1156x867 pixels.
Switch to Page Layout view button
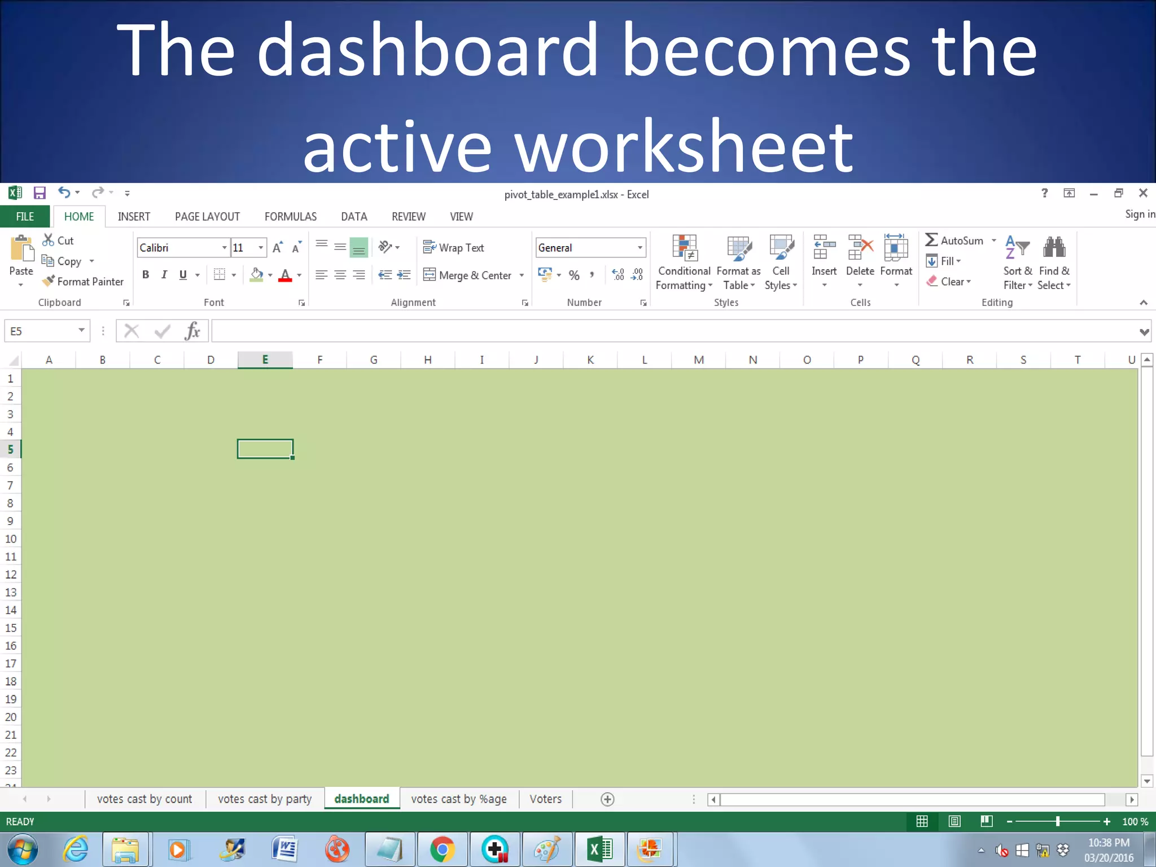coord(954,821)
